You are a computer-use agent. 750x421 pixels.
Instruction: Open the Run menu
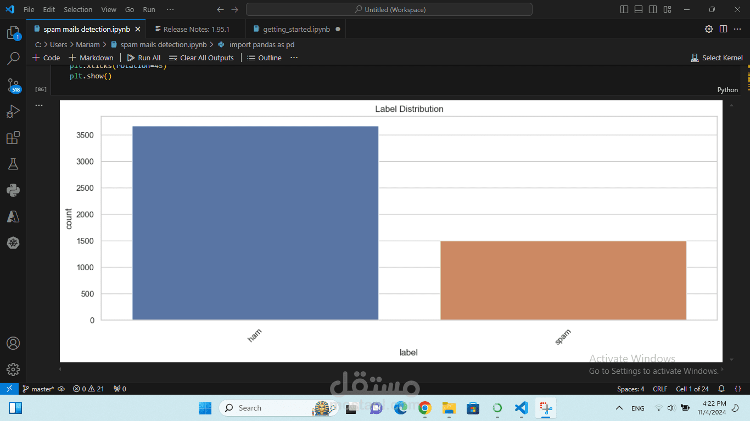149,9
